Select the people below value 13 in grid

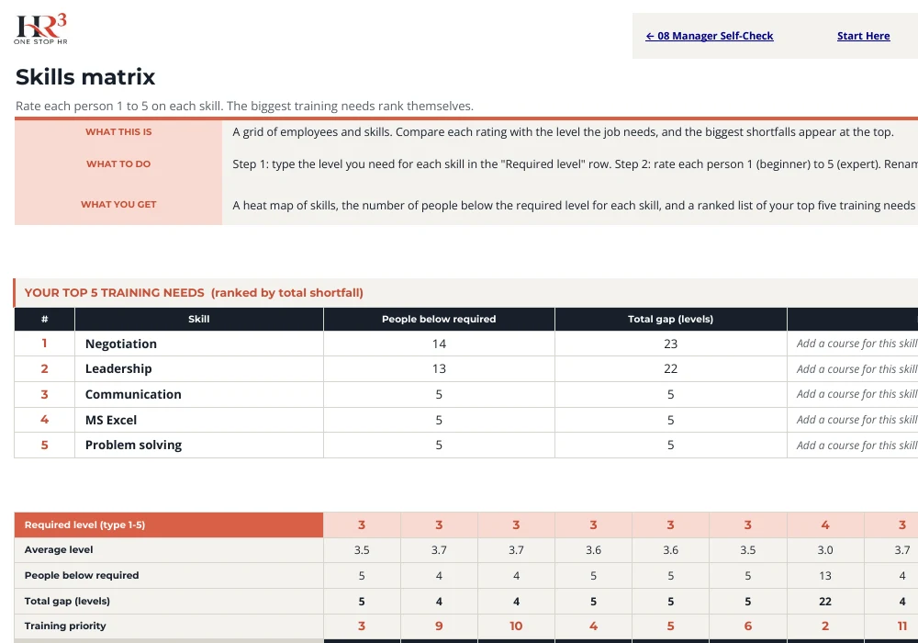click(825, 575)
